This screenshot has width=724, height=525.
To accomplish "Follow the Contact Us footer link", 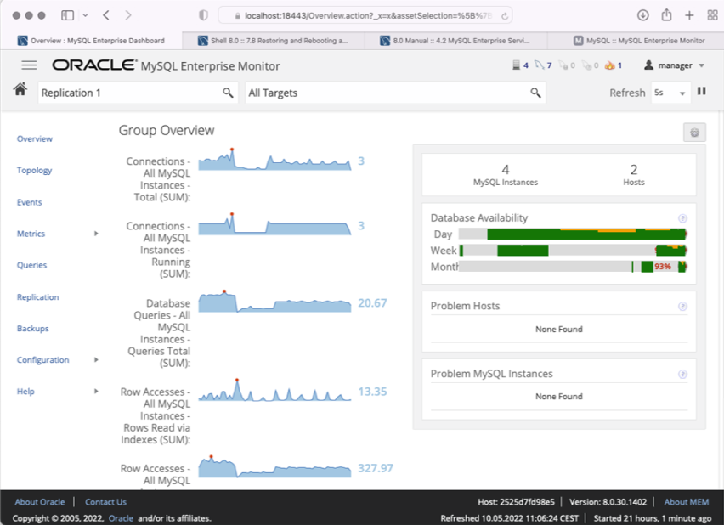I will (x=105, y=502).
